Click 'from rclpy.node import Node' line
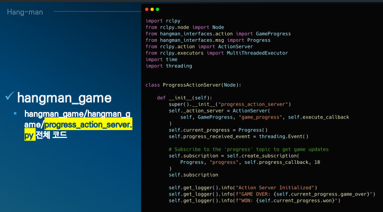383x212 pixels. [185, 27]
